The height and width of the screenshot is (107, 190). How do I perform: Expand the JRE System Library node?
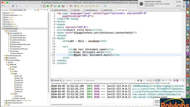point(5,100)
